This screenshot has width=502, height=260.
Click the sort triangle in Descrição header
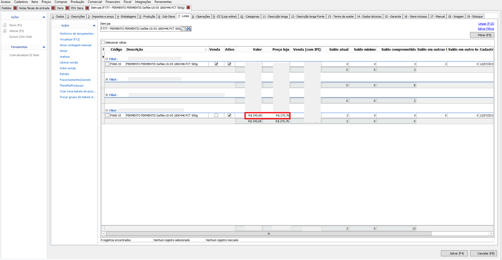pos(206,49)
